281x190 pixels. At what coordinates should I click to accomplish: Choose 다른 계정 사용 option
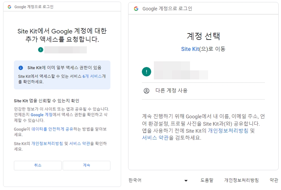(x=203, y=91)
